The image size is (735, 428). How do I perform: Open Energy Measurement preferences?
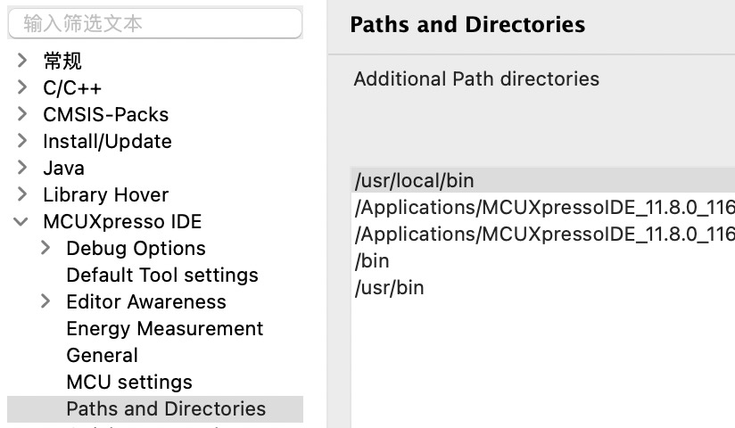164,328
